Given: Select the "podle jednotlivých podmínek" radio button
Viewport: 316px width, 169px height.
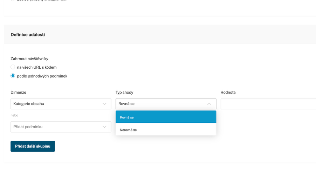Looking at the screenshot, I should point(13,76).
